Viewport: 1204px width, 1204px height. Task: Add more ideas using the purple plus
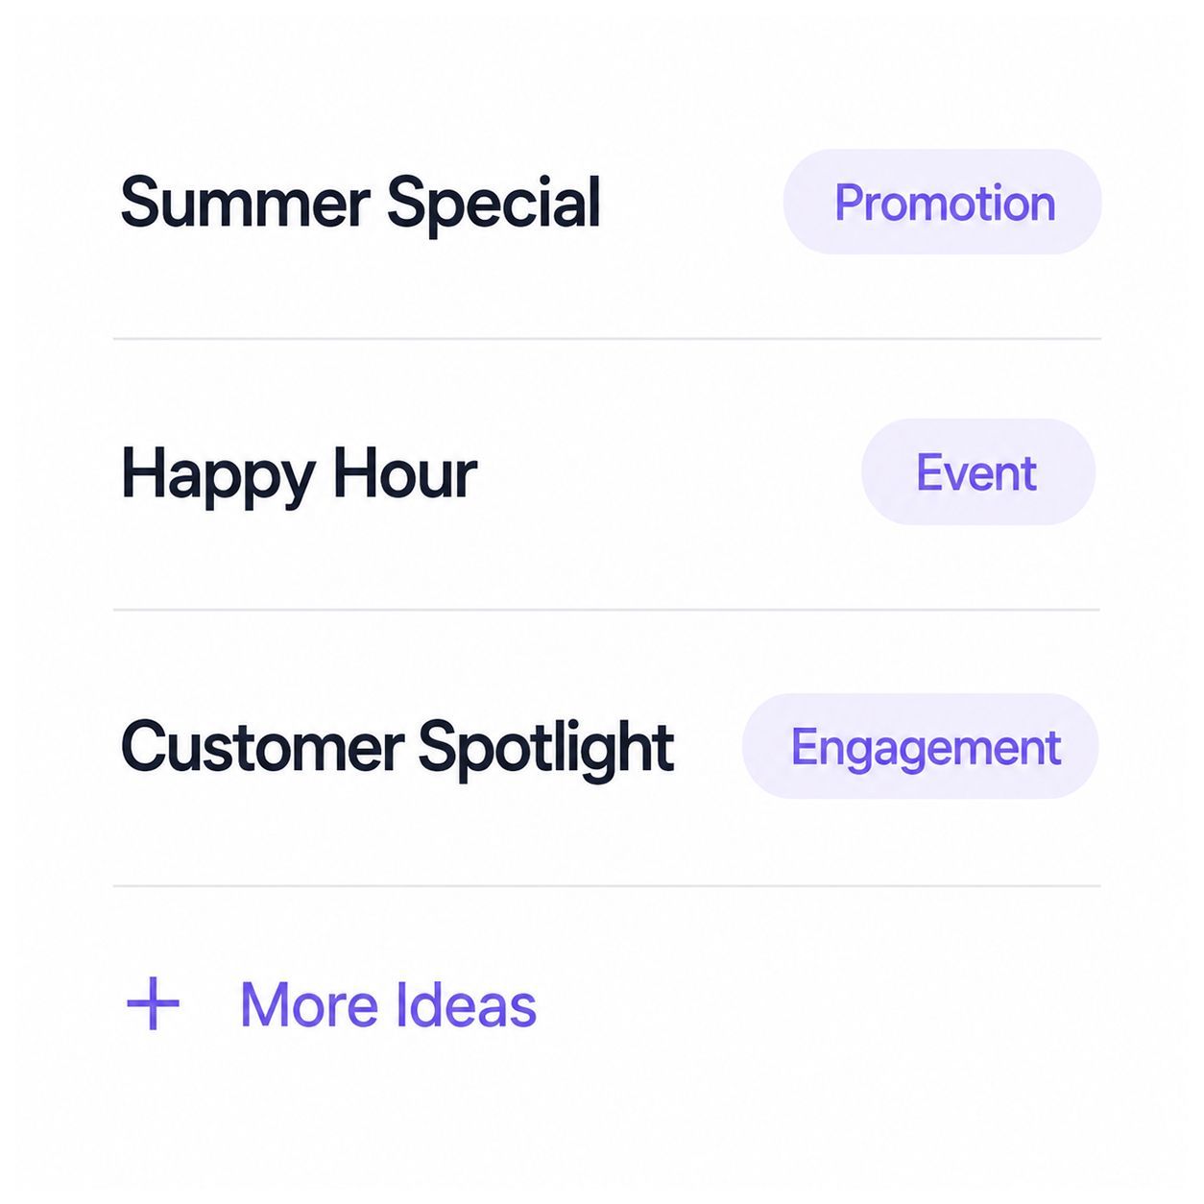tap(154, 1004)
